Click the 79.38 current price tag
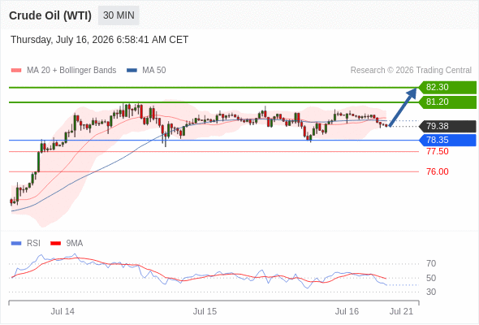The height and width of the screenshot is (325, 479). 447,126
